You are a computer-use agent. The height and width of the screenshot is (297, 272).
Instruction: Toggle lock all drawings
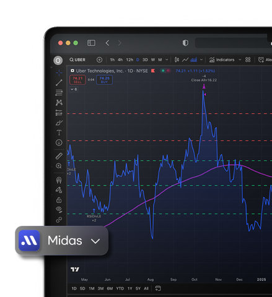59,200
